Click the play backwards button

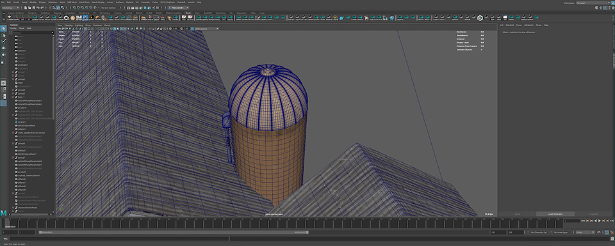(x=595, y=221)
